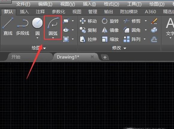Switch to the 注释 ribbon tab
Image resolution: width=174 pixels, height=129 pixels.
coord(40,12)
